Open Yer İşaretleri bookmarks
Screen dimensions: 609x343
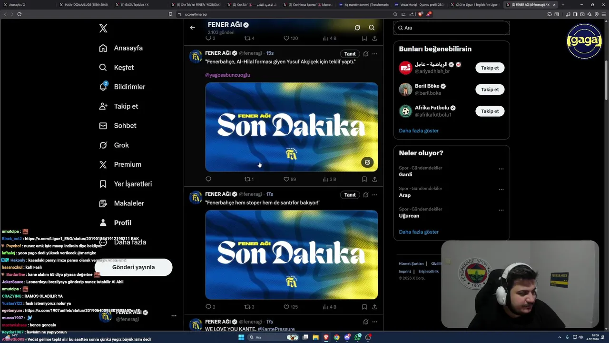pos(125,184)
